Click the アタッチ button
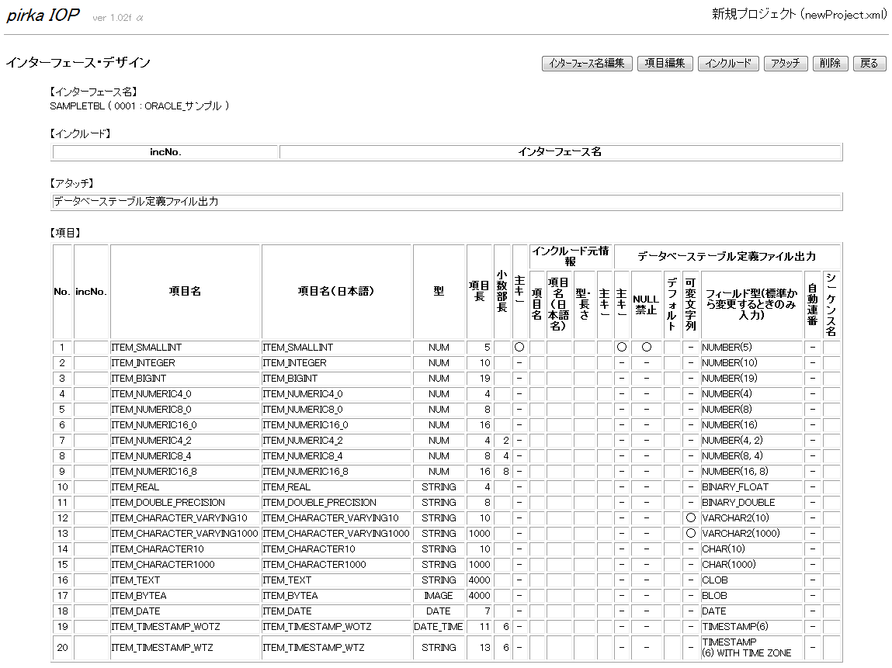Image resolution: width=892 pixels, height=668 pixels. 786,64
